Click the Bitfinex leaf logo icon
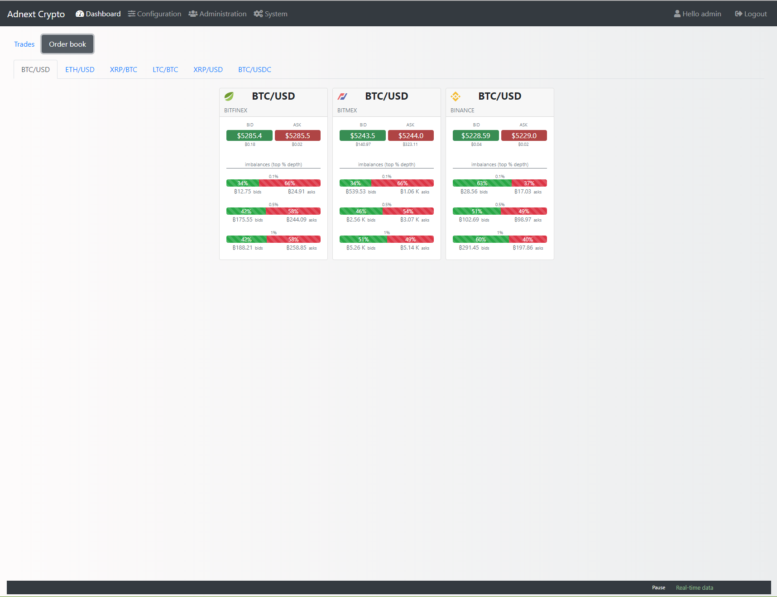 coord(229,96)
